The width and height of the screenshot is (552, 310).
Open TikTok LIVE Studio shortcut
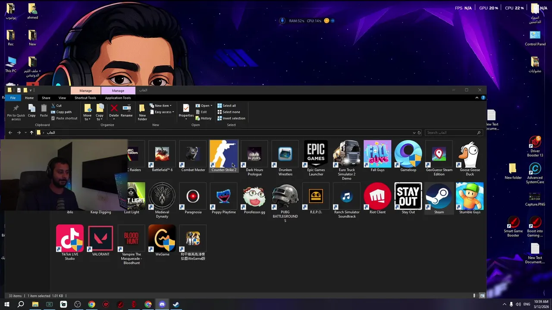pyautogui.click(x=70, y=242)
